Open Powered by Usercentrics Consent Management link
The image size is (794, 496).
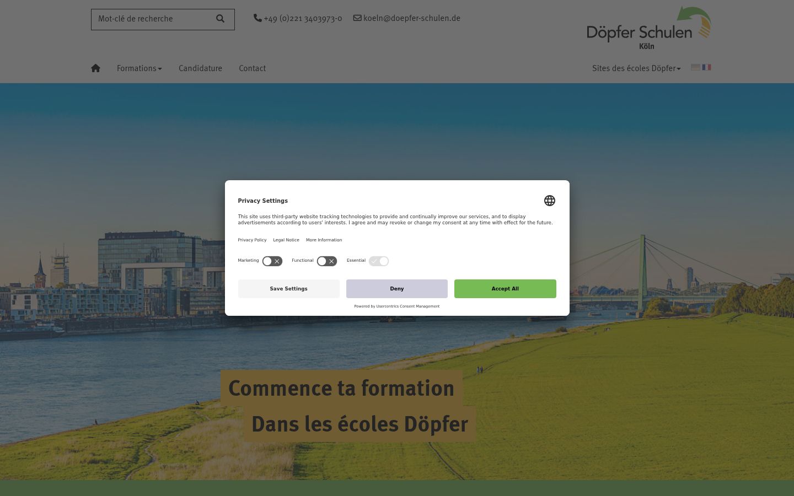click(397, 306)
